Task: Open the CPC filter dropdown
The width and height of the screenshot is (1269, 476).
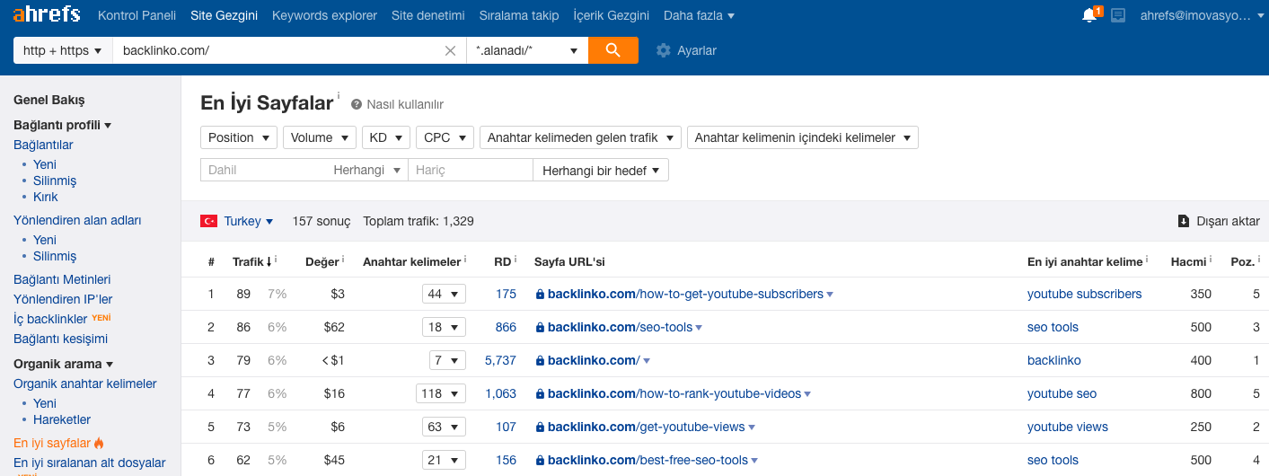Action: (445, 137)
